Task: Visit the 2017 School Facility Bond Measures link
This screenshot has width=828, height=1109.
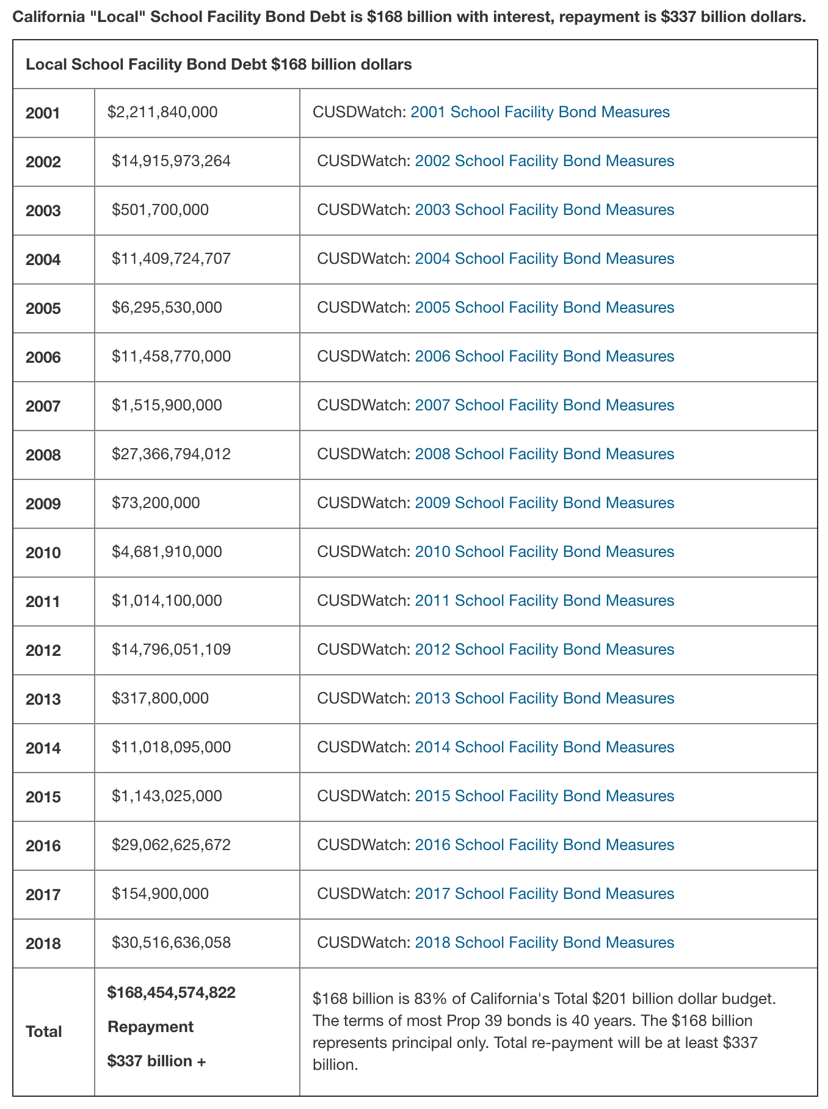Action: [545, 894]
